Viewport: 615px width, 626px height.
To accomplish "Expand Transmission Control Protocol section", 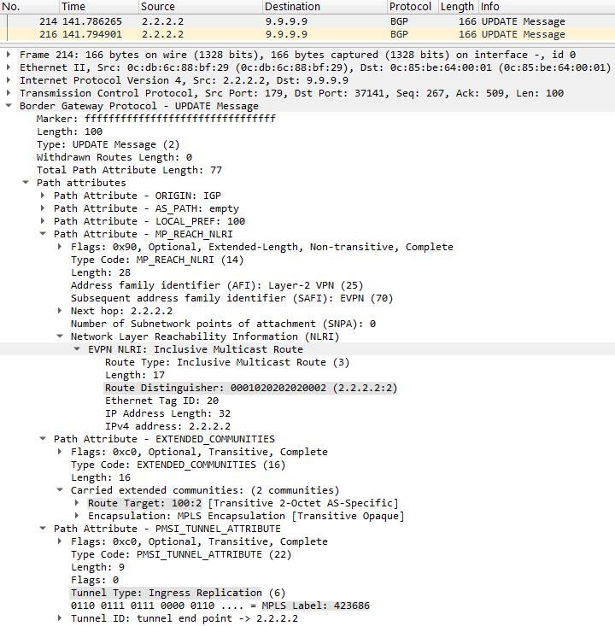I will [9, 93].
